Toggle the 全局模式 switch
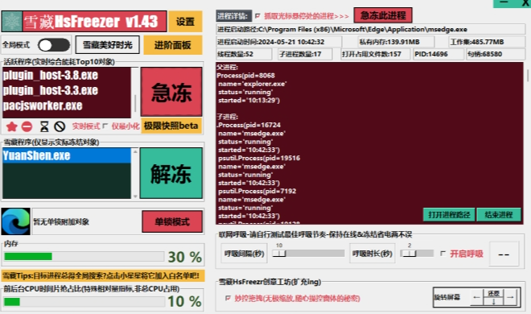Viewport: 531px width, 314px height. click(54, 45)
